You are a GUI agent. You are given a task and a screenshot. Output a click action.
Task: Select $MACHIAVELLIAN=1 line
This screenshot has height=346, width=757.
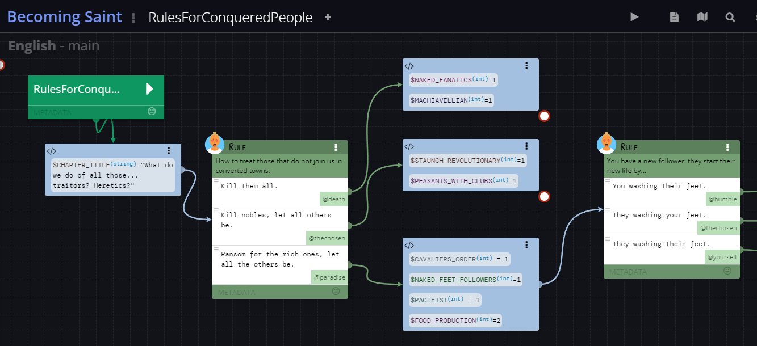(452, 100)
